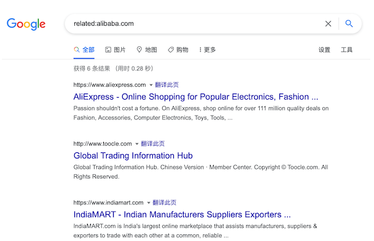Open the AliExpress - Online Shopping result title
The image size is (374, 241).
[196, 97]
